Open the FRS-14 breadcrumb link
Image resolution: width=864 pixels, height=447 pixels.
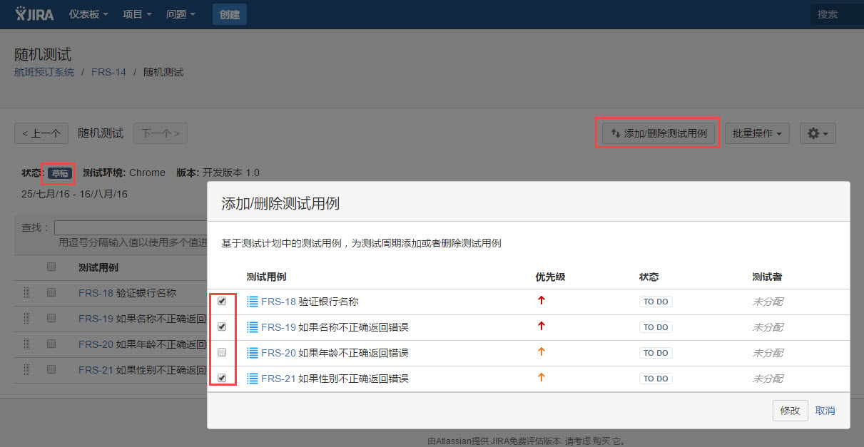click(x=108, y=72)
